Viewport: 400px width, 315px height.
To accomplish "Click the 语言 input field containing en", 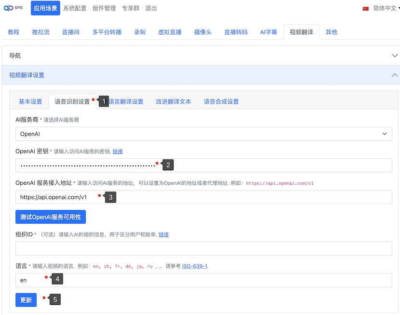I will (x=203, y=280).
